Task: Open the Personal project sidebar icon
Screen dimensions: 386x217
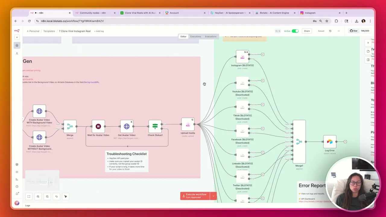Action: (x=17, y=53)
